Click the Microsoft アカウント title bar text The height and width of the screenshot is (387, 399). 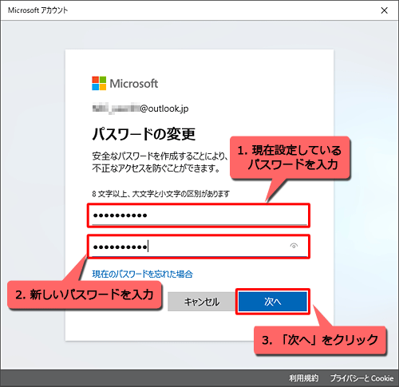click(38, 10)
